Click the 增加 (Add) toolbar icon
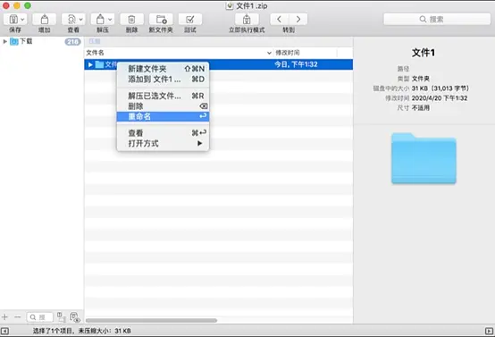 coord(44,20)
